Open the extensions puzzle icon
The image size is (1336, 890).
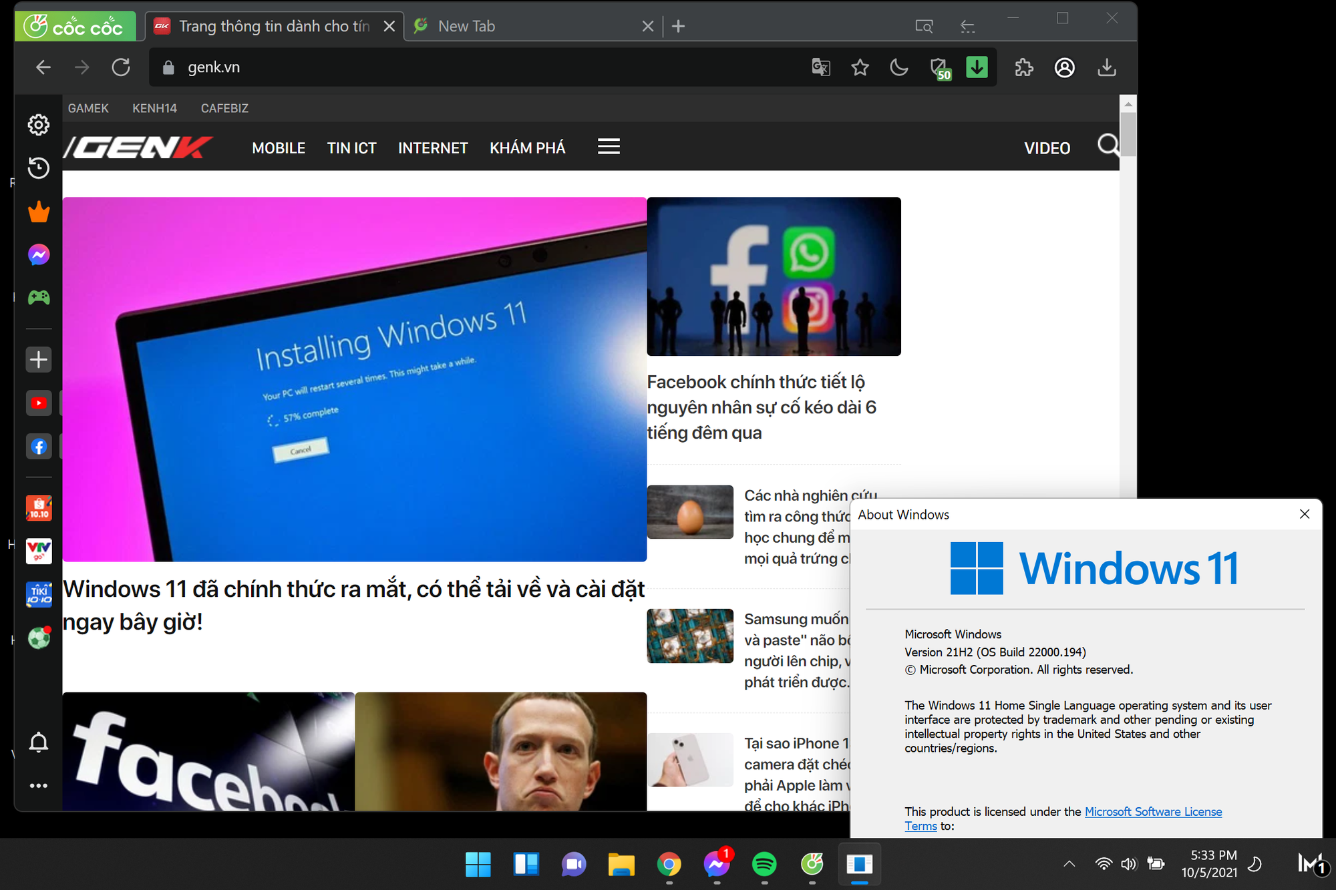[1023, 67]
